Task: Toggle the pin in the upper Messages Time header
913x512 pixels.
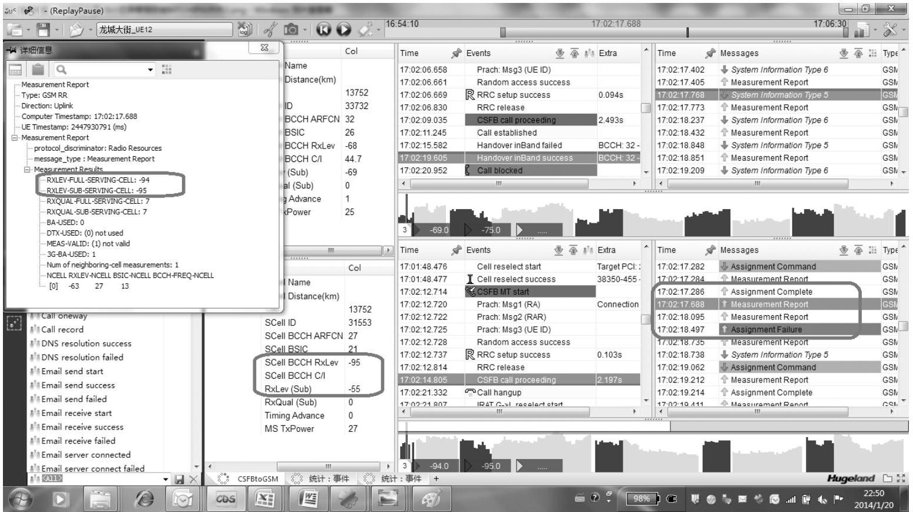Action: tap(710, 53)
